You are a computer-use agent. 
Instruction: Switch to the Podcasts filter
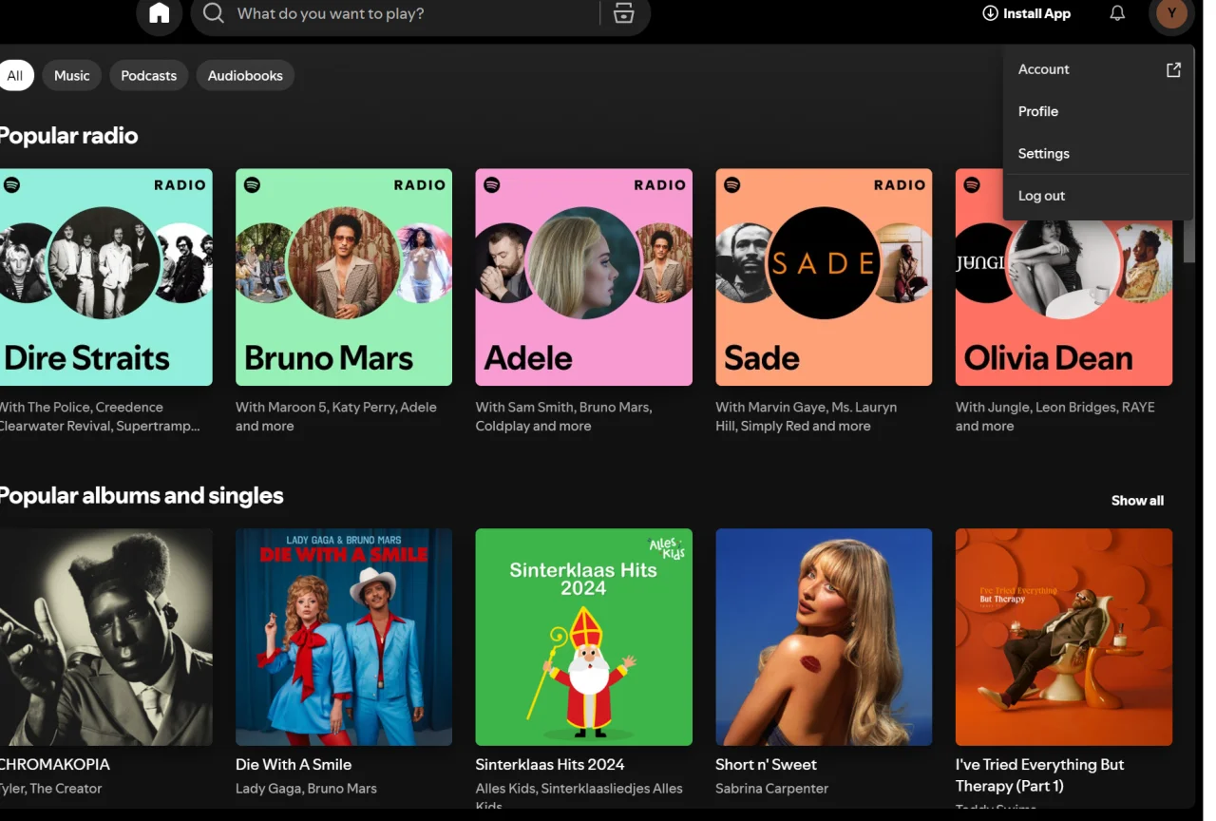pyautogui.click(x=149, y=75)
